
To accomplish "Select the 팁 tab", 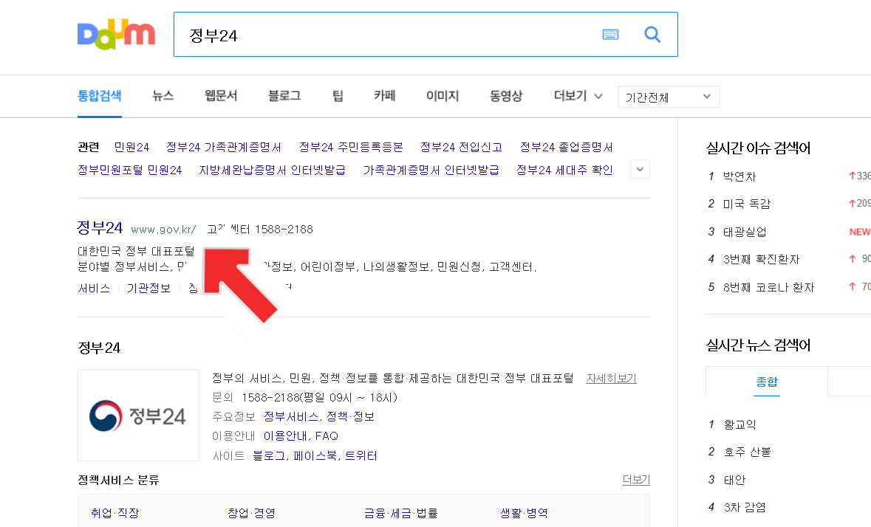I will pyautogui.click(x=338, y=95).
